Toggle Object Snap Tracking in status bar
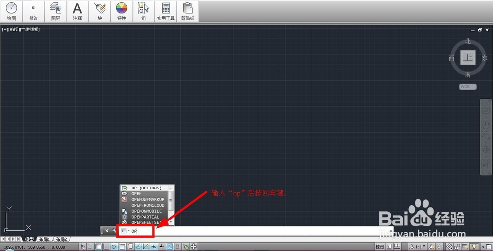 138,247
